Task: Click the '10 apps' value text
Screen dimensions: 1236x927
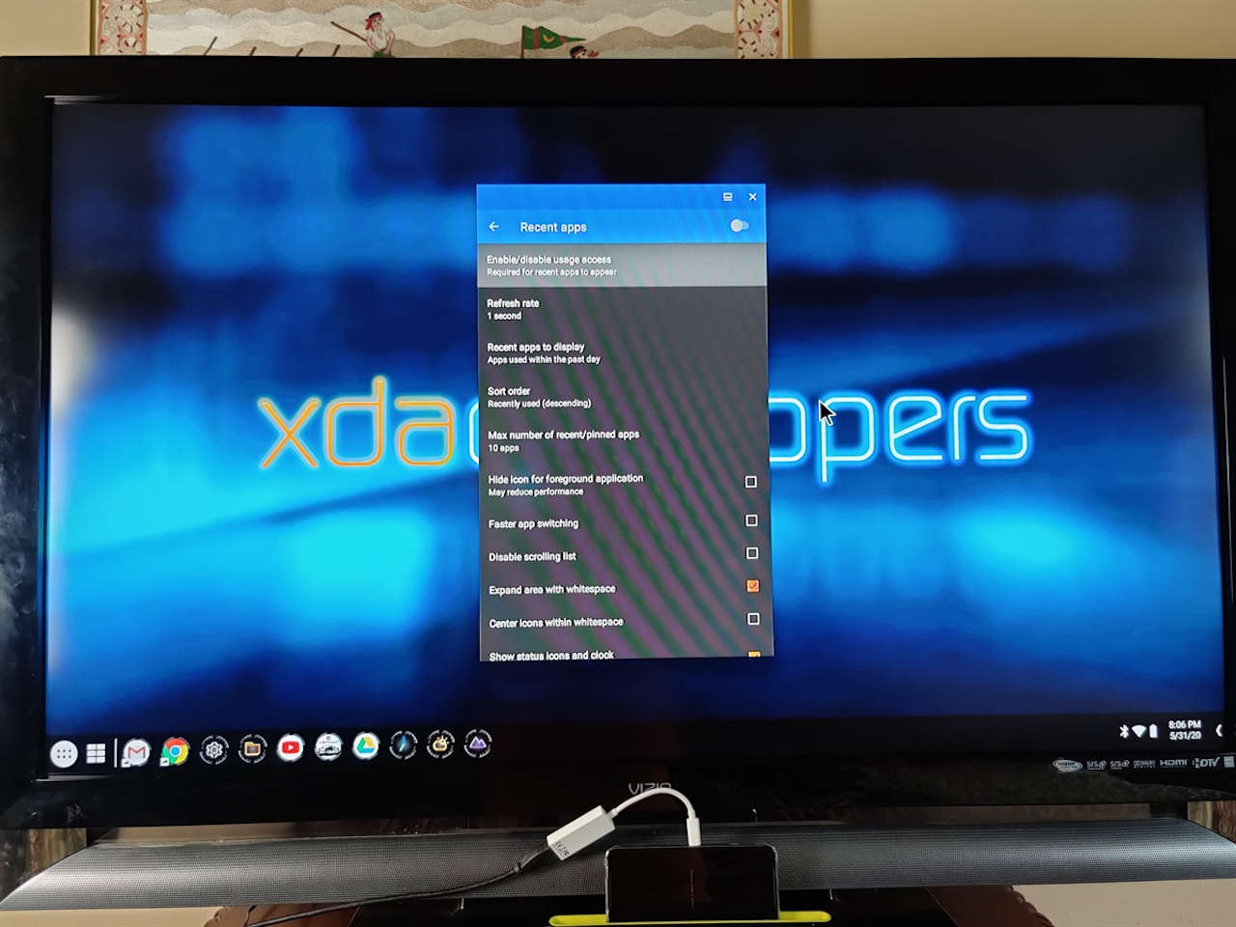Action: [503, 448]
